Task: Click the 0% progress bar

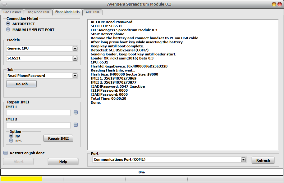Action: (142, 172)
